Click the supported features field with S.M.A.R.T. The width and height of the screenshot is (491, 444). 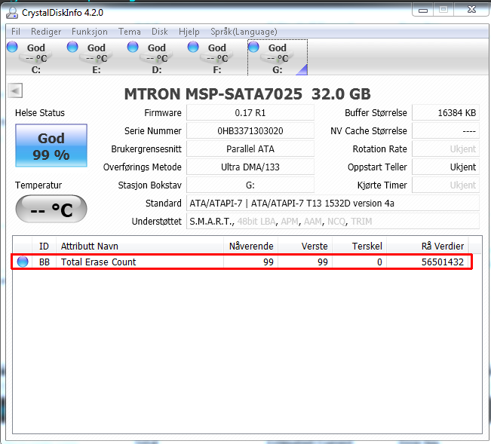tap(333, 222)
